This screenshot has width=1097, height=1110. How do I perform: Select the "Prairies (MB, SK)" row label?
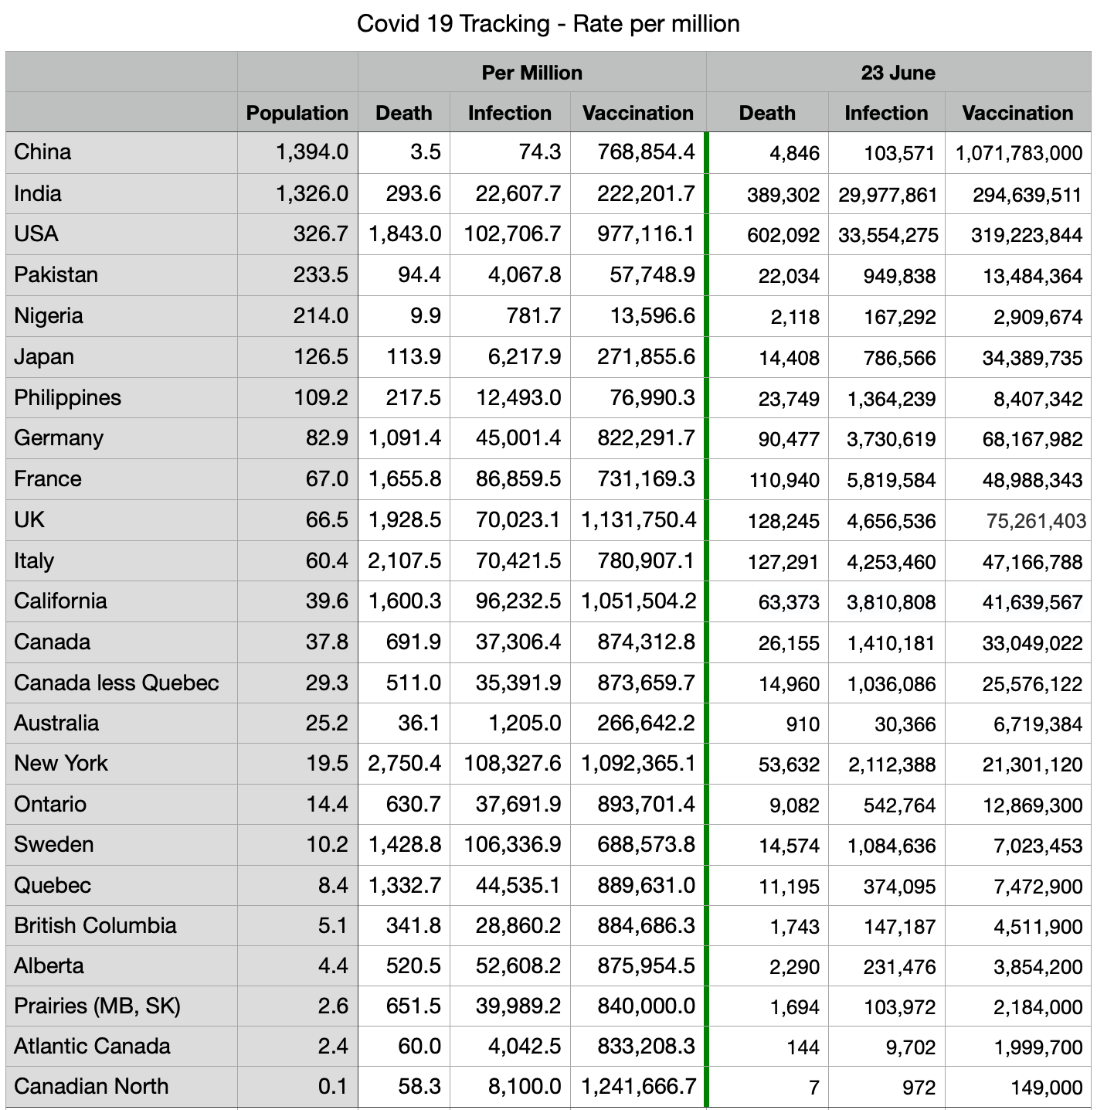coord(97,1006)
